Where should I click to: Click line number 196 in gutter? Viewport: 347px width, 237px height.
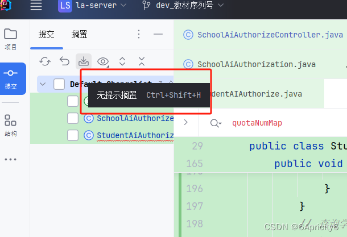(x=195, y=188)
